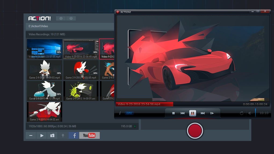Play the selected recording from the bottom toolbar
Image resolution: width=274 pixels, height=154 pixels.
tap(42, 135)
